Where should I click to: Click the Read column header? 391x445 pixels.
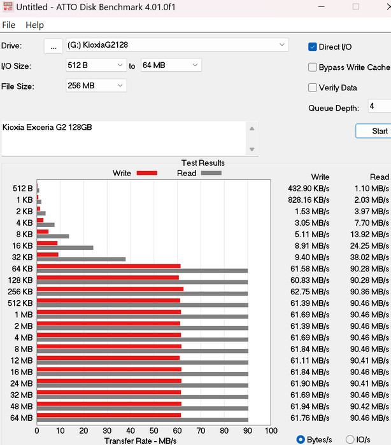point(380,177)
